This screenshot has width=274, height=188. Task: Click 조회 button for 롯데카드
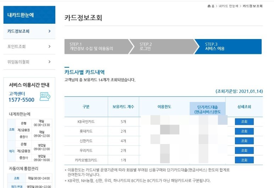[244, 131]
